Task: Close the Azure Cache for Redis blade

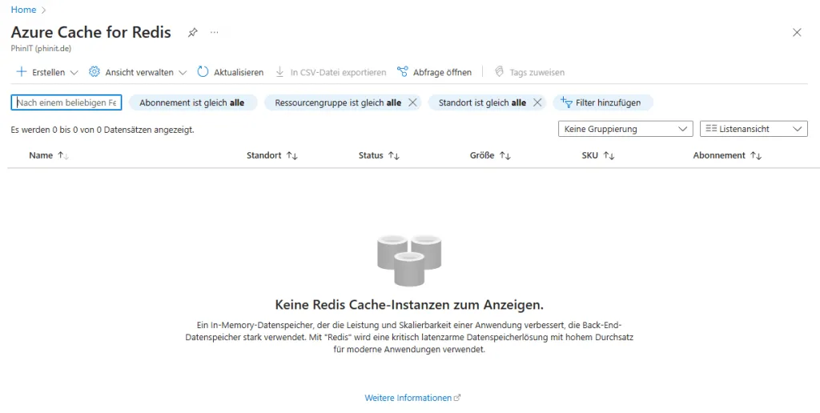Action: click(x=796, y=33)
